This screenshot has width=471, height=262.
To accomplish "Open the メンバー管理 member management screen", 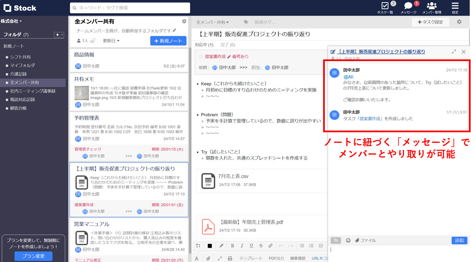I will tap(431, 8).
